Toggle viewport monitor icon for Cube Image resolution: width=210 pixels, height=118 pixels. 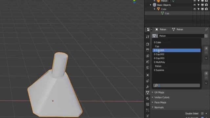pyautogui.click(x=202, y=9)
